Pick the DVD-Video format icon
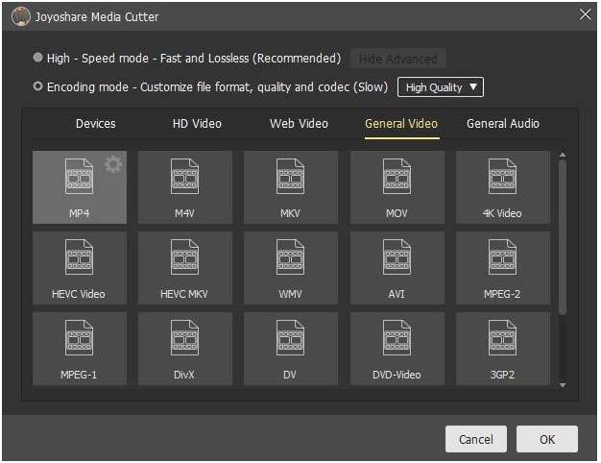 [397, 348]
